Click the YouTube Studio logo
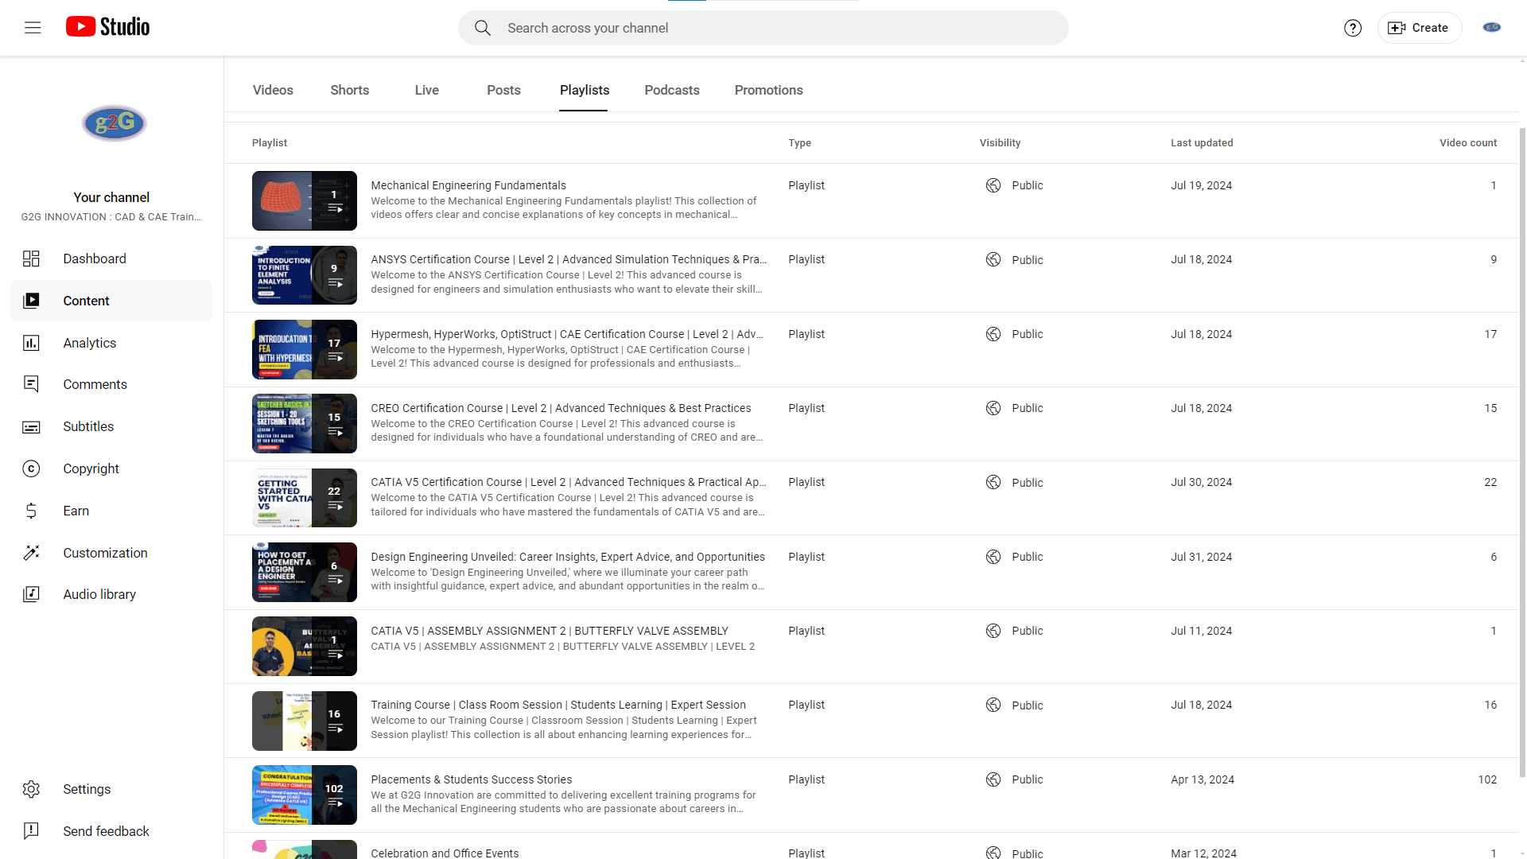 [107, 27]
